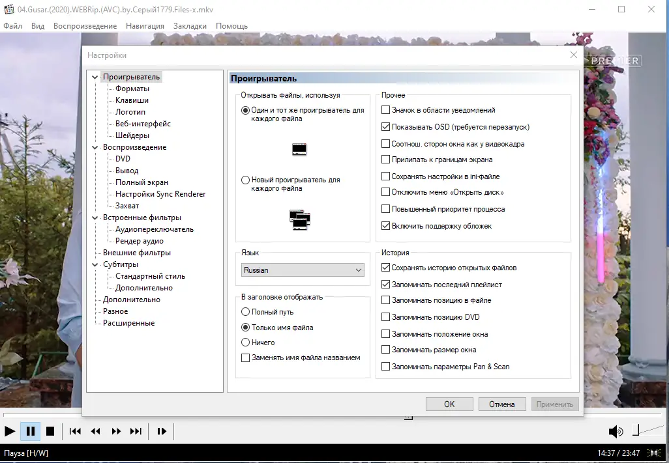Close the Настройки dialog

[x=573, y=55]
